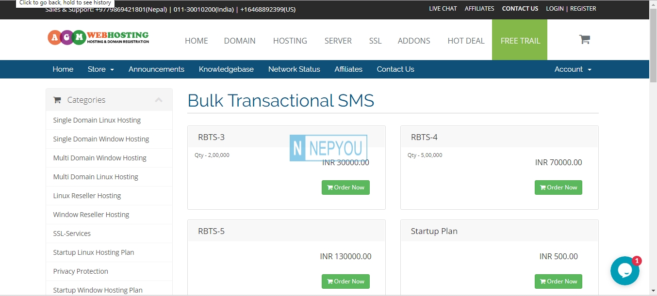This screenshot has width=657, height=296.
Task: Expand the Store dropdown menu
Action: point(101,69)
